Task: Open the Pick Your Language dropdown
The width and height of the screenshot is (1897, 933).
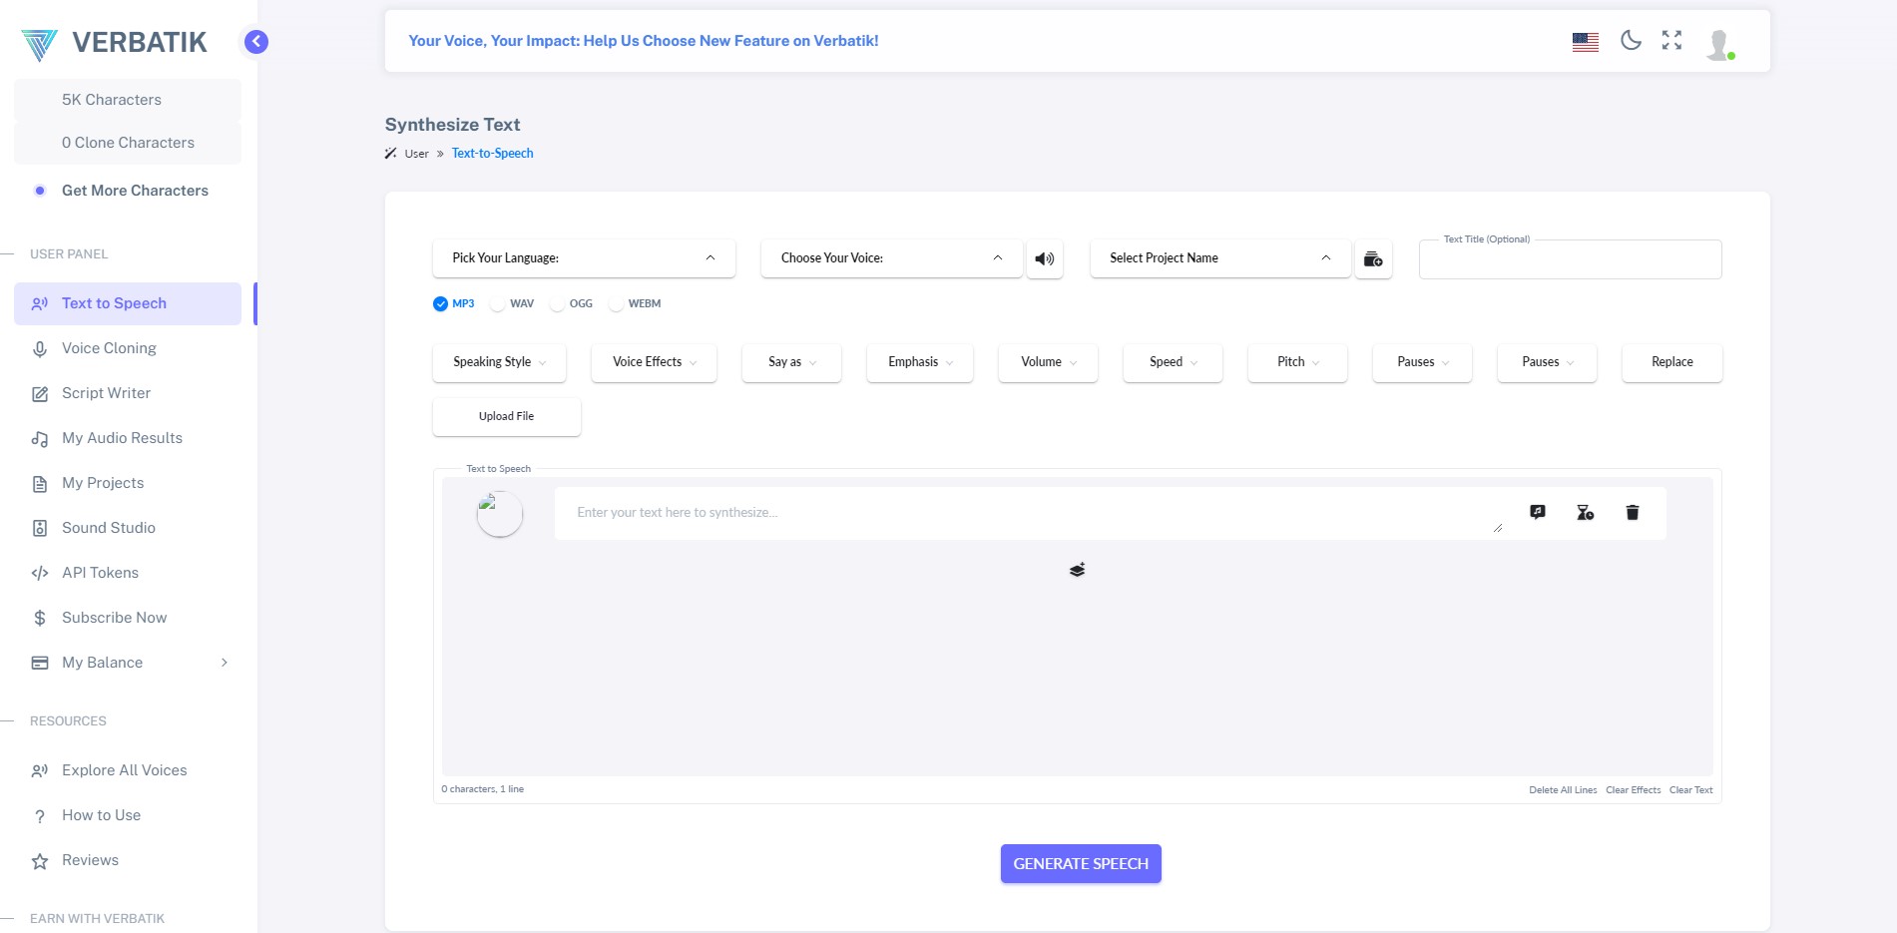Action: tap(584, 258)
